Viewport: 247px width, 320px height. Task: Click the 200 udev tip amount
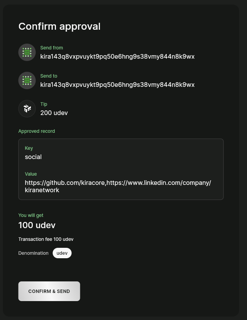coord(54,113)
